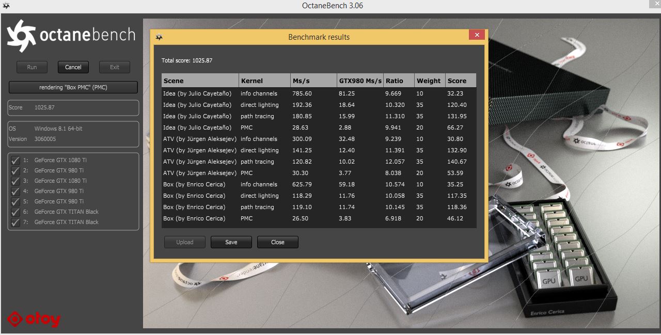Uncheck GPU 1 GeForce GTX 1080 Ti
The width and height of the screenshot is (661, 335).
(15, 160)
